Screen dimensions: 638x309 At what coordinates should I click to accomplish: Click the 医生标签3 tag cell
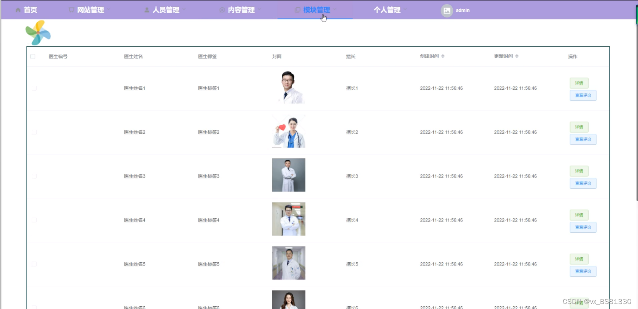point(209,176)
